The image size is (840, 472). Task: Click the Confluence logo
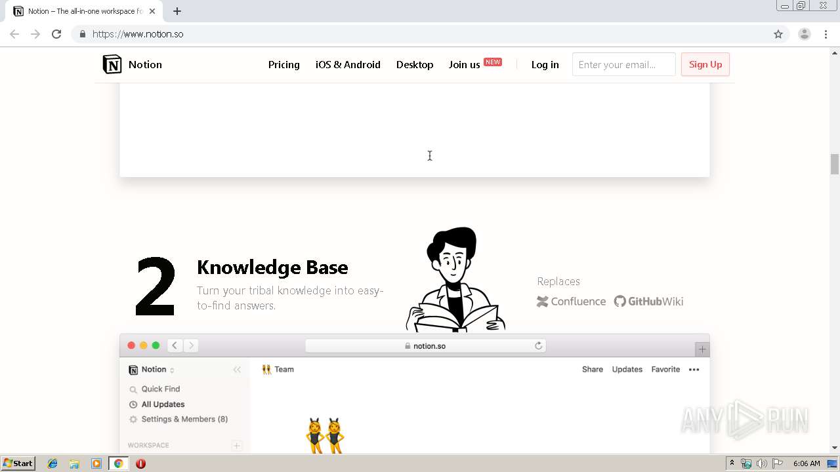572,302
